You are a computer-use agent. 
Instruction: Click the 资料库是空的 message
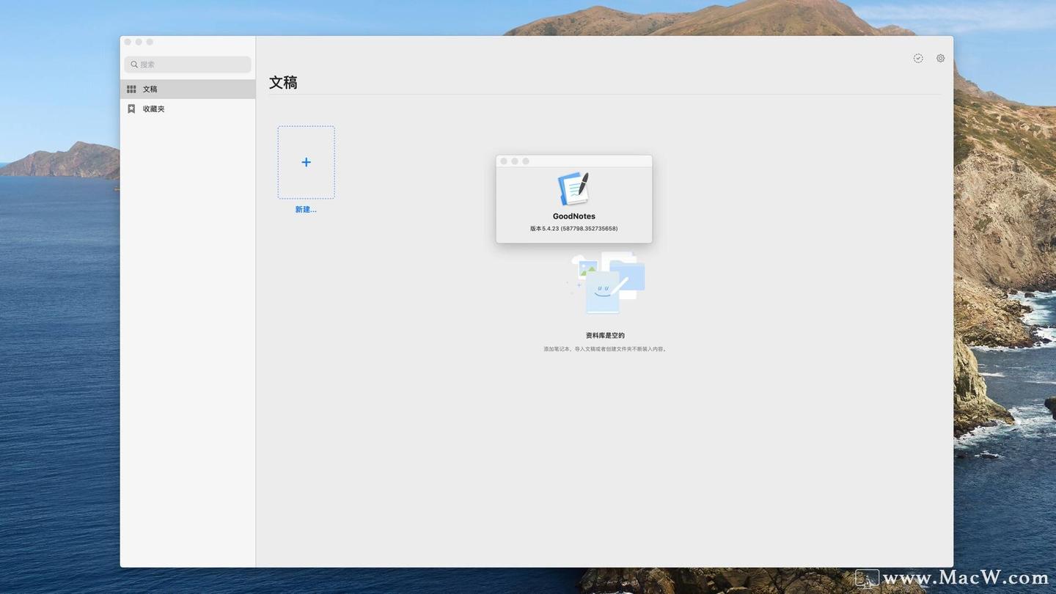(x=605, y=335)
